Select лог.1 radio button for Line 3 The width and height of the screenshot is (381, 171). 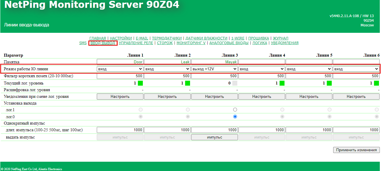coord(235,110)
